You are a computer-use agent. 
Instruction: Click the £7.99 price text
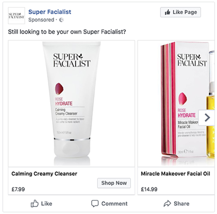click(x=18, y=189)
